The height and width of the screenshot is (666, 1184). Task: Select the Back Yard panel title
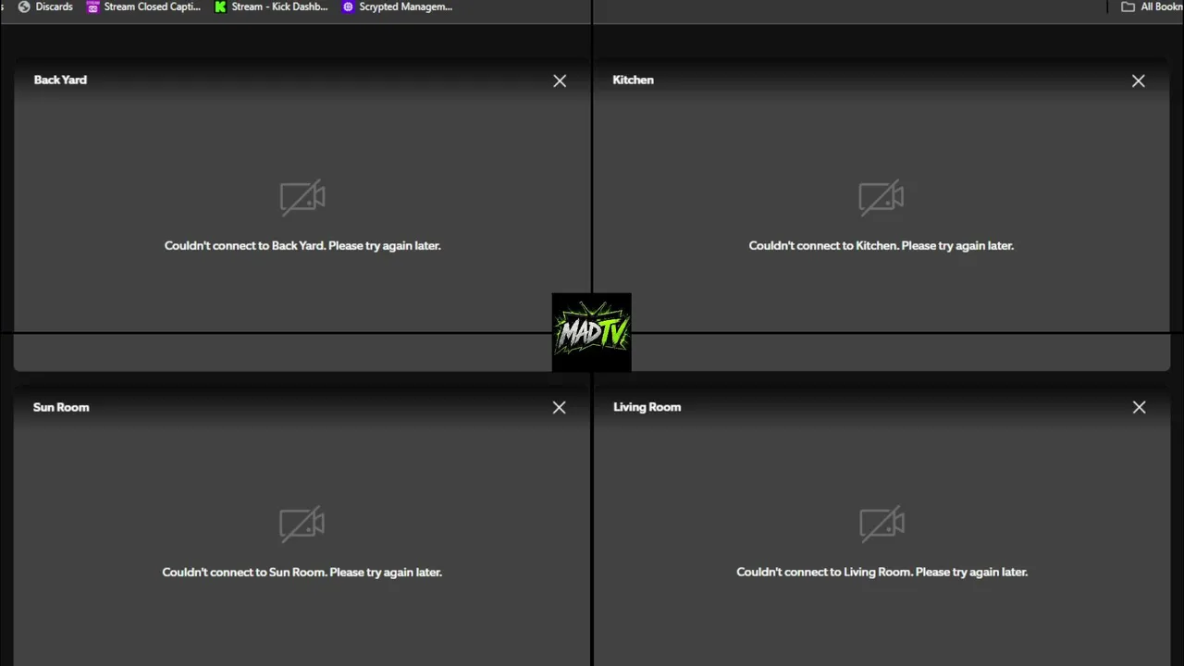60,80
